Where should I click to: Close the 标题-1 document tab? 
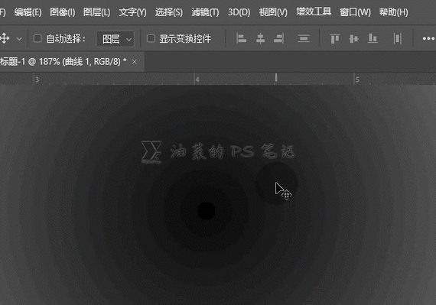tap(135, 62)
